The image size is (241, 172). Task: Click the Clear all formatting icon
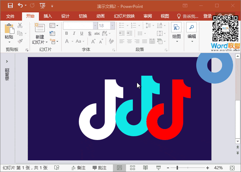(111, 41)
